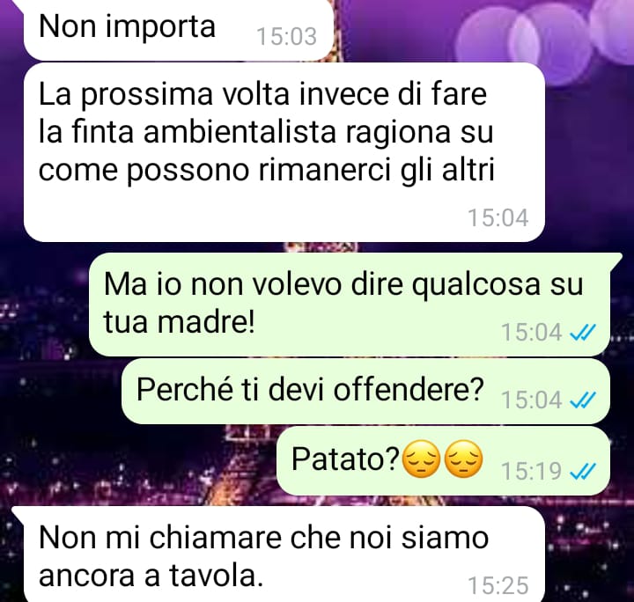The height and width of the screenshot is (602, 634).
Task: Tap the 'Non importa' message bubble
Action: pos(178,29)
